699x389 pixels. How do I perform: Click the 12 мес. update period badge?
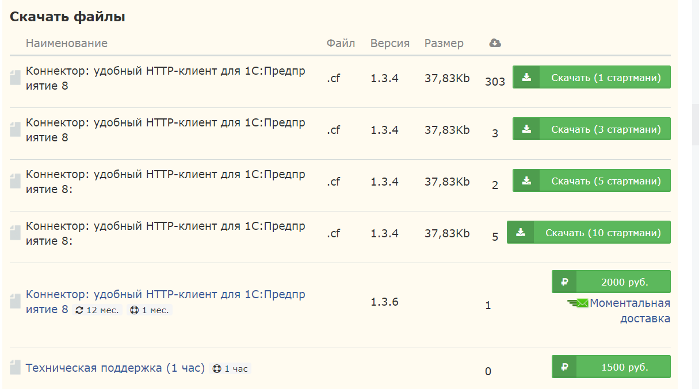coord(98,310)
